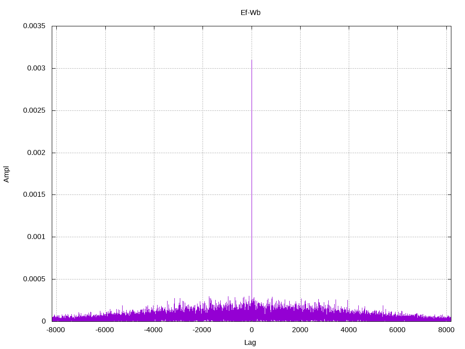Click the Lag x-axis label

pyautogui.click(x=250, y=342)
